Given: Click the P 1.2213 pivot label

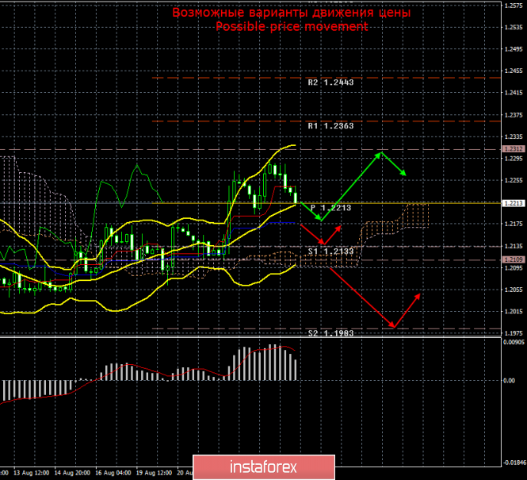Looking at the screenshot, I should click(x=330, y=208).
